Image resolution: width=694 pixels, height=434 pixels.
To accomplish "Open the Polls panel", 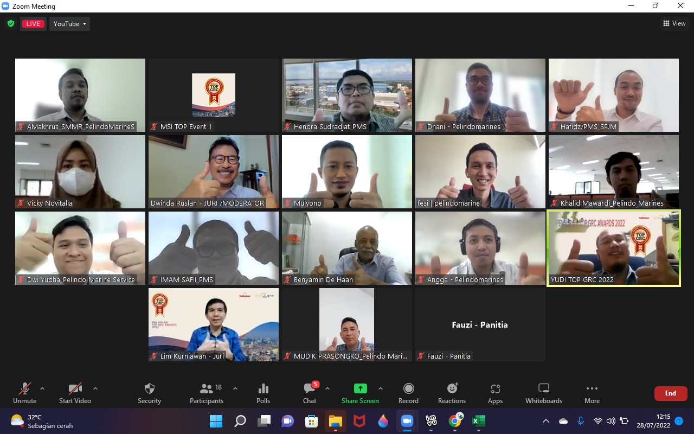I will pyautogui.click(x=263, y=393).
